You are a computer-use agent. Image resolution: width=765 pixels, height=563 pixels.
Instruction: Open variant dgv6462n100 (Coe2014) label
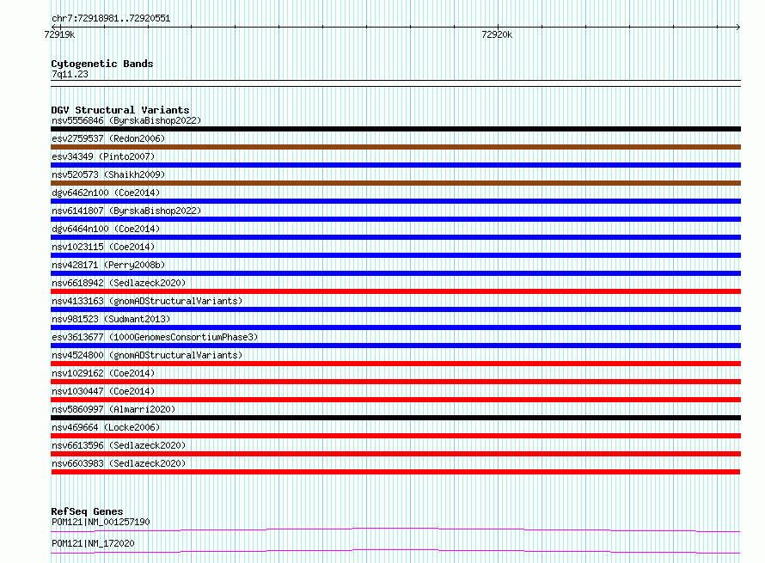pos(106,193)
